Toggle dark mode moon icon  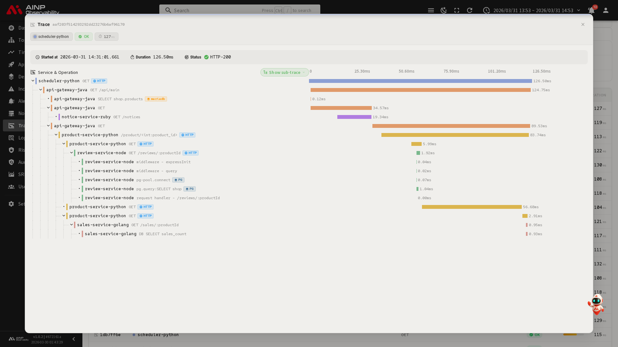[444, 10]
